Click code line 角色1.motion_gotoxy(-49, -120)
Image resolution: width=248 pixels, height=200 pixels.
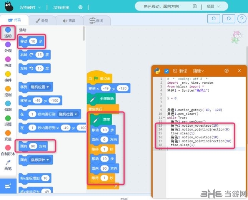coord(195,110)
